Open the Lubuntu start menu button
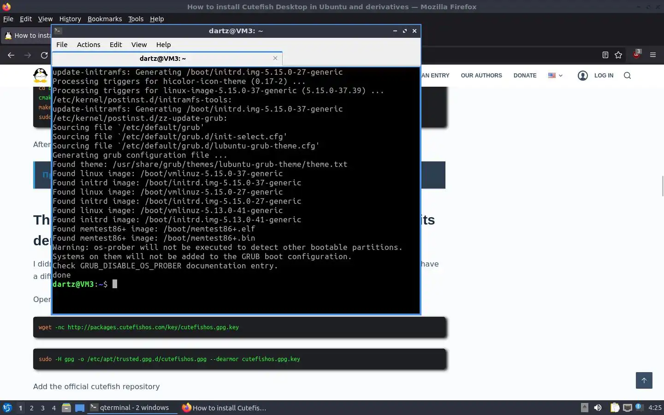664x415 pixels. [7, 408]
